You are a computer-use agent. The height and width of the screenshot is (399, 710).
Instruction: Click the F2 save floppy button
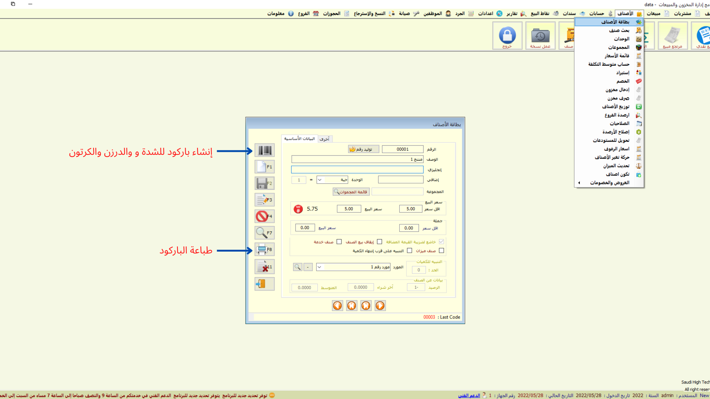tap(264, 183)
